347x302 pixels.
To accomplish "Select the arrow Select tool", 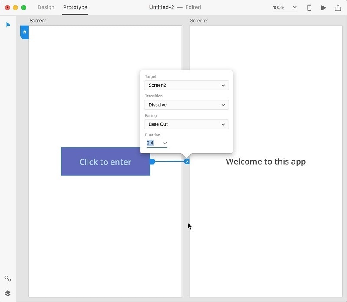I will click(x=8, y=25).
